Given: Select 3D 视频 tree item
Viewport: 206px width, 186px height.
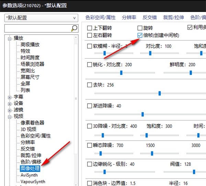Looking at the screenshot, I should click(28, 129).
